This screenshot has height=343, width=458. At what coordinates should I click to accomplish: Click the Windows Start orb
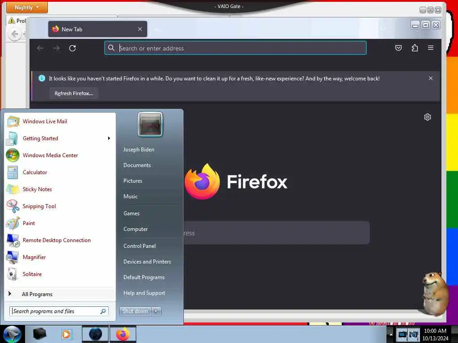[x=12, y=334]
